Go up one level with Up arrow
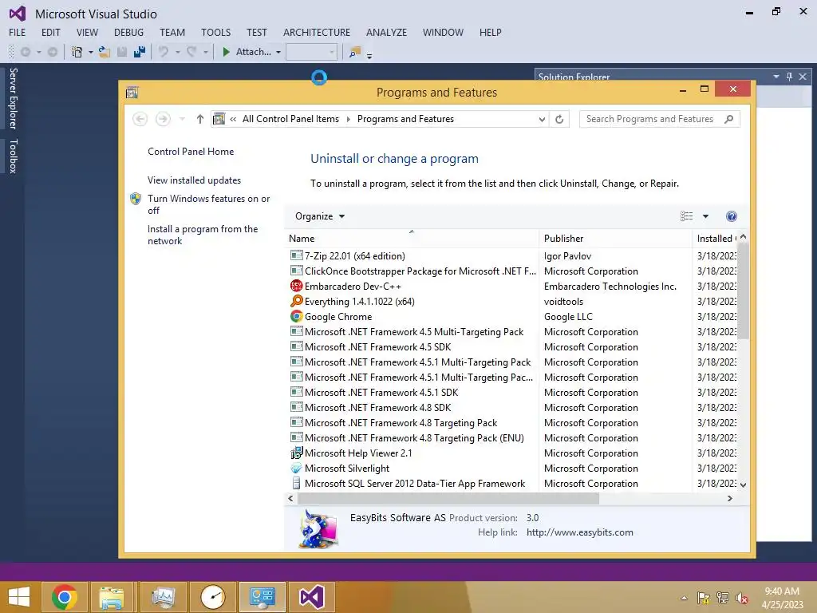817x613 pixels. pyautogui.click(x=200, y=119)
